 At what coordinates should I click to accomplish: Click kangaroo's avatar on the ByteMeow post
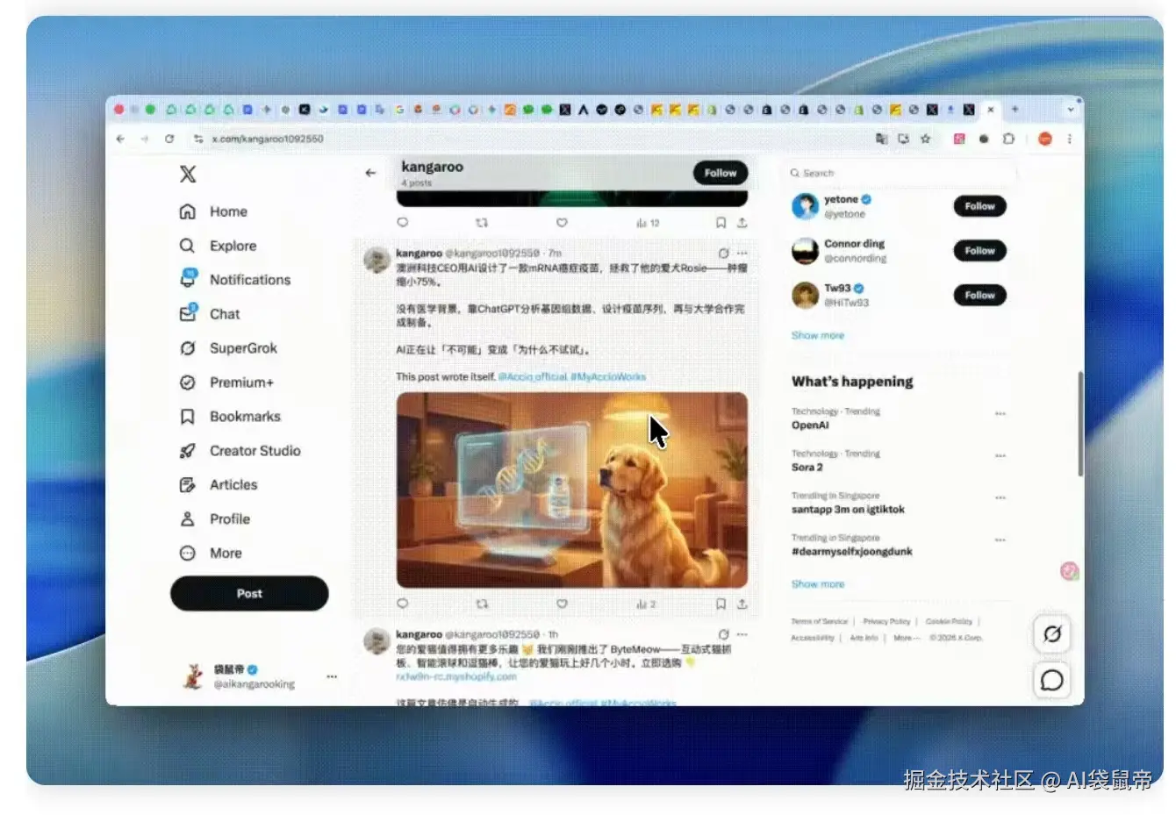tap(377, 641)
